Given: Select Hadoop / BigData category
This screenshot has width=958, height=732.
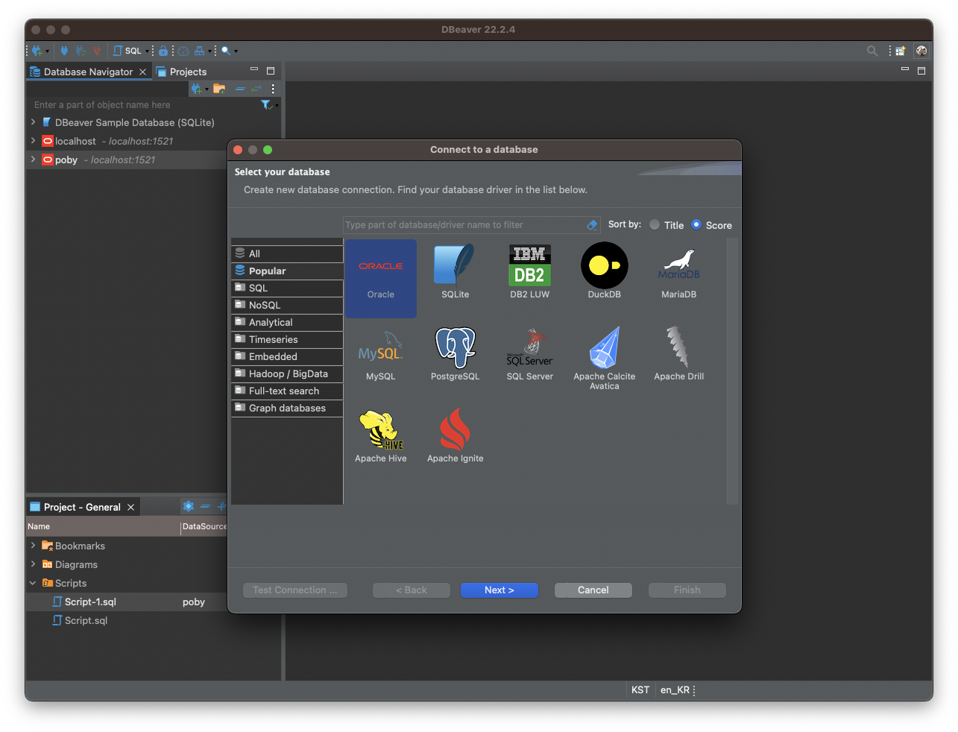Looking at the screenshot, I should (x=287, y=373).
